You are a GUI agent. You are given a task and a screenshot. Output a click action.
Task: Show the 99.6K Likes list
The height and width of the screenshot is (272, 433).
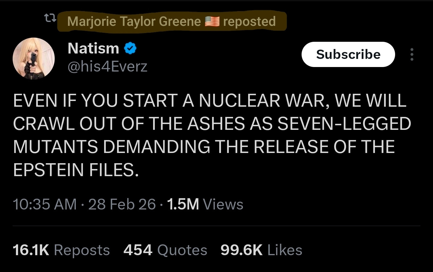click(x=261, y=250)
